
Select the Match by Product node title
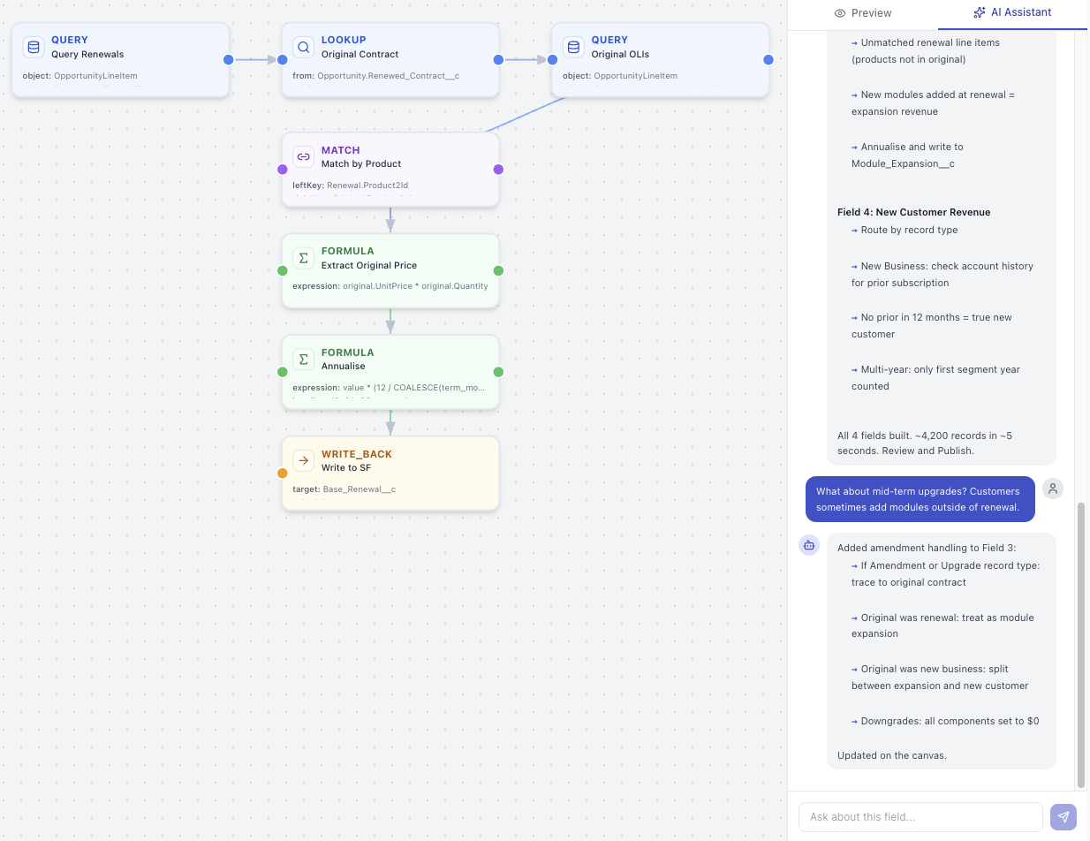pos(361,163)
